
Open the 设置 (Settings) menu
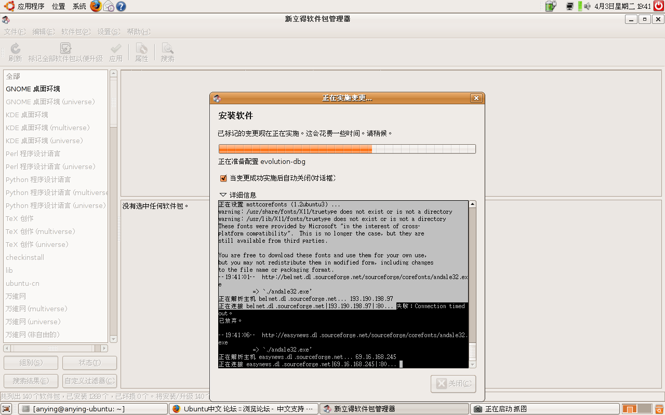(109, 32)
